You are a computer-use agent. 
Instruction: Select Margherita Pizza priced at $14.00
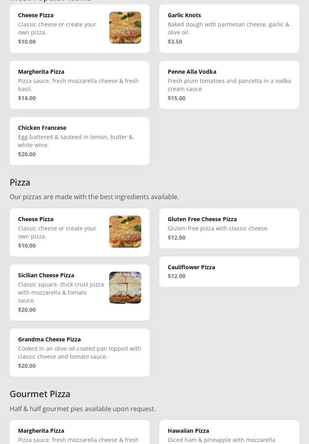click(x=79, y=85)
